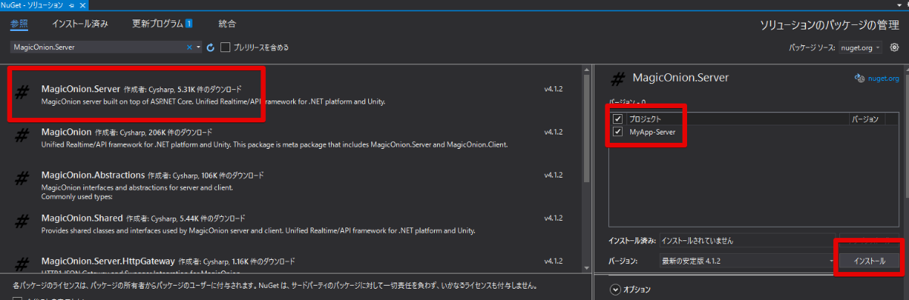Open the nuget.org link in details pane
Viewport: 909px width, 300px height.
coord(883,78)
